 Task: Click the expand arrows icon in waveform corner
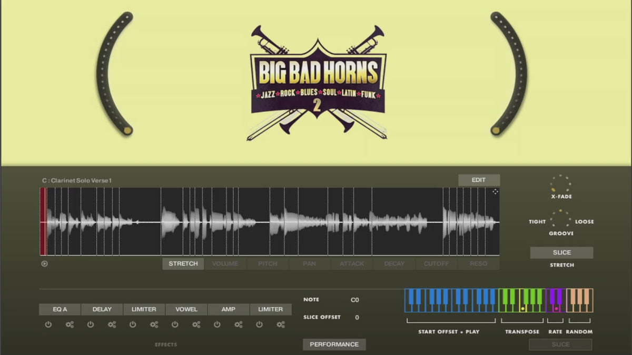(x=495, y=192)
